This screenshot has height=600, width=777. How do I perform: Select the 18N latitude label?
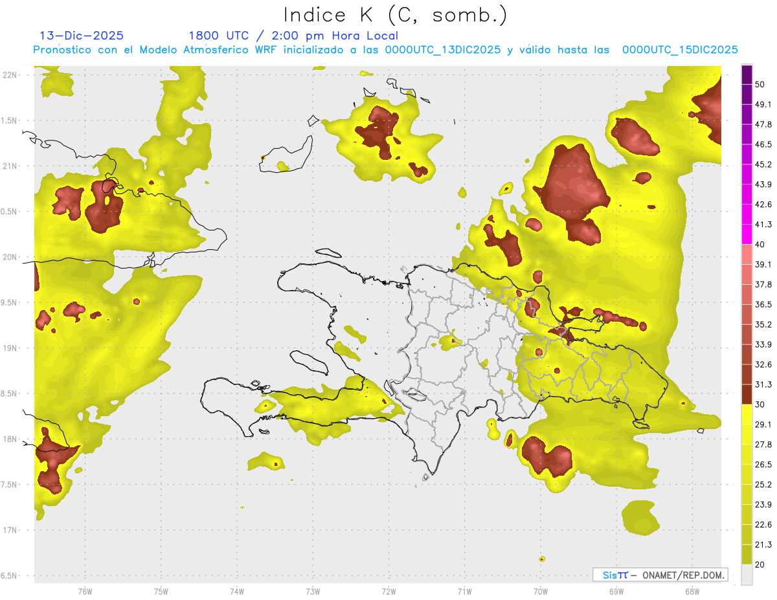point(10,439)
